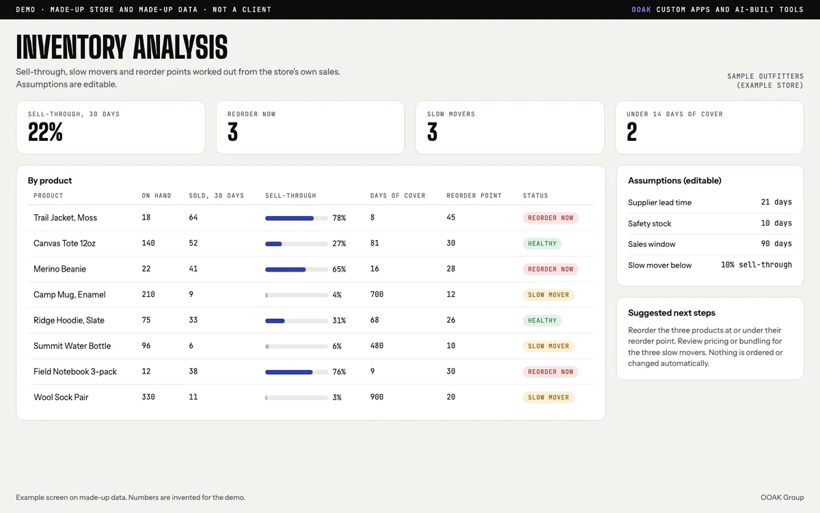Click the Sample Outfitters (Example Store) label
The height and width of the screenshot is (513, 820).
(765, 81)
